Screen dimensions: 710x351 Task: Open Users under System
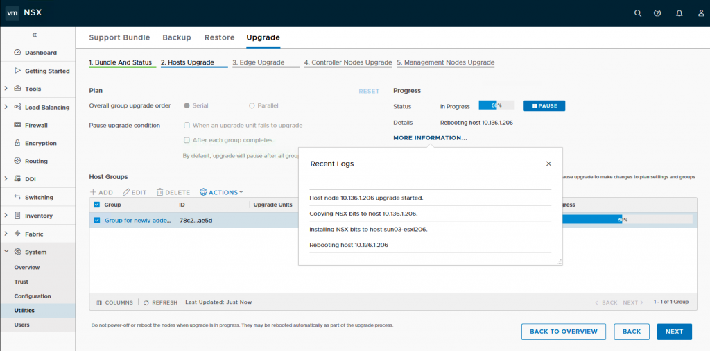[x=21, y=325]
